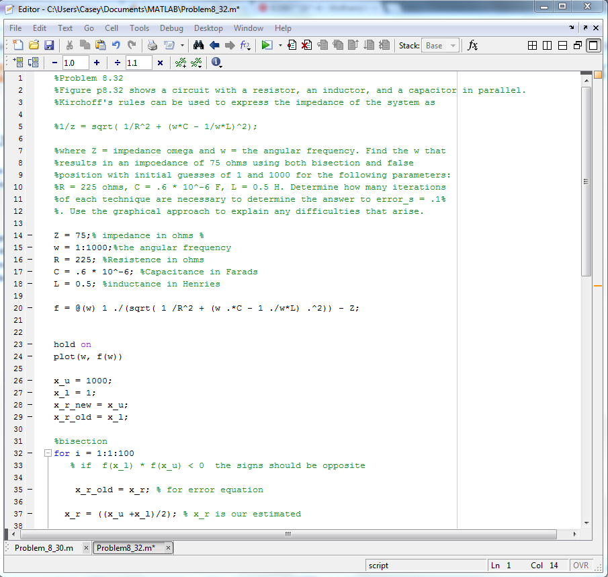Toggle OVR overwrite mode in status bar
This screenshot has height=577, width=608.
[x=580, y=566]
